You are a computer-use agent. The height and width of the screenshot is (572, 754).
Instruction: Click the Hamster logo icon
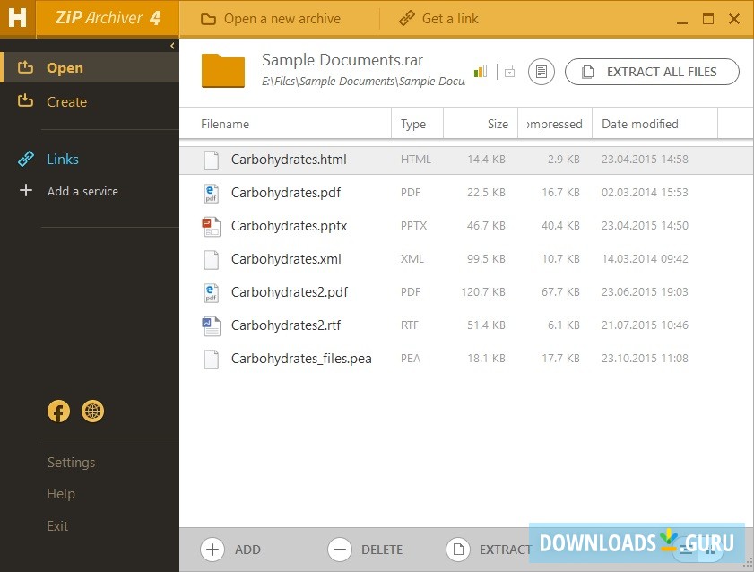[x=18, y=19]
